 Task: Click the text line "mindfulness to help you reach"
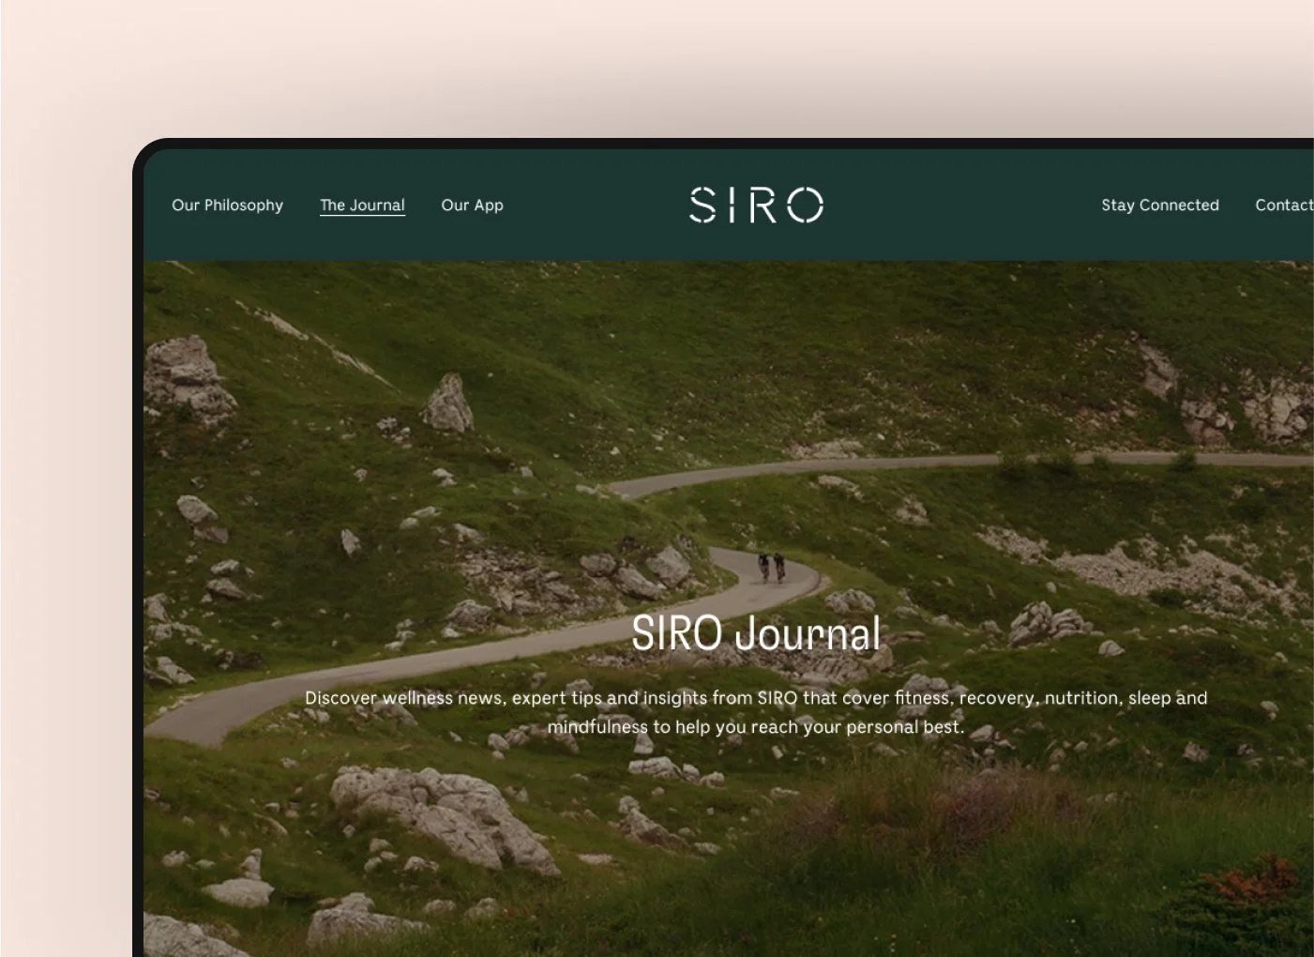(756, 727)
